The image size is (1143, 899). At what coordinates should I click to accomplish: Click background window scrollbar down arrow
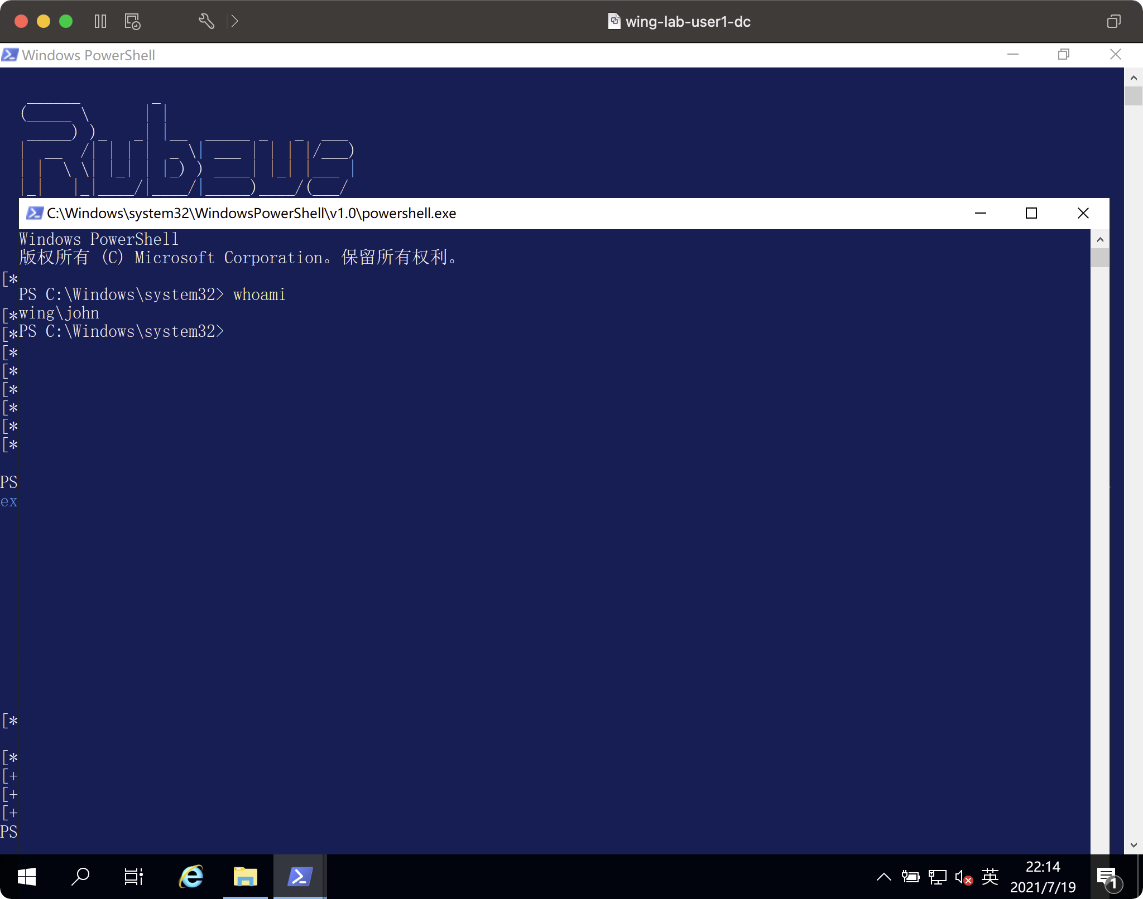click(1133, 845)
